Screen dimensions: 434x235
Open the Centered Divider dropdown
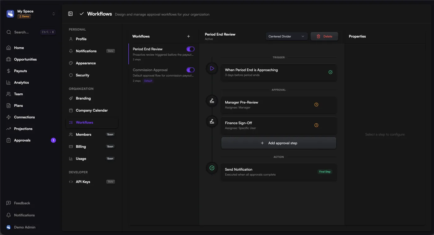(x=286, y=36)
